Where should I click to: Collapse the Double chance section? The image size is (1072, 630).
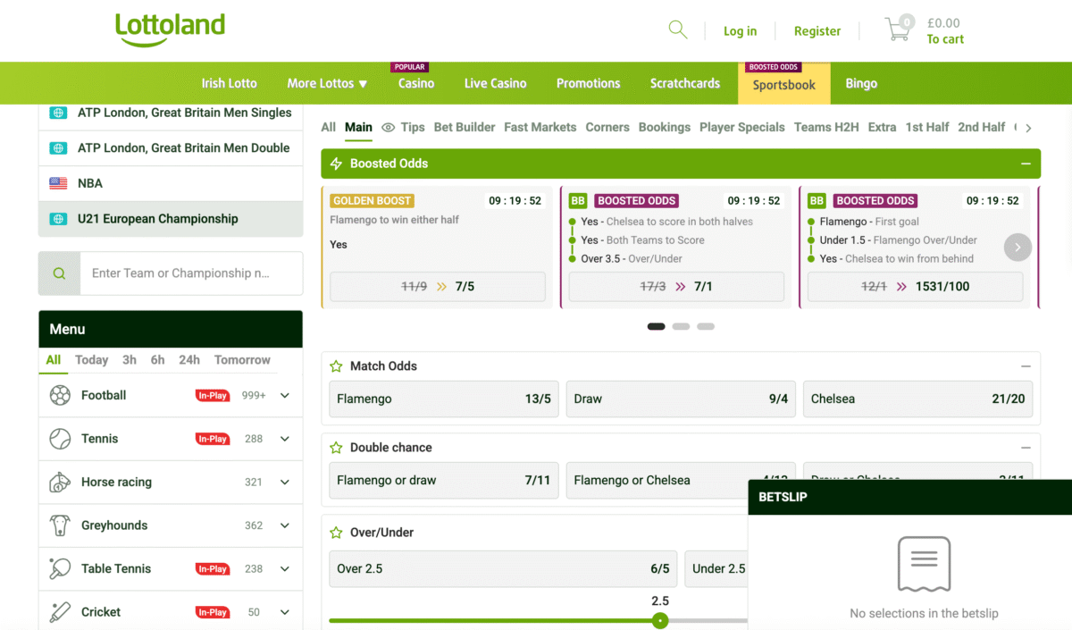[1026, 448]
